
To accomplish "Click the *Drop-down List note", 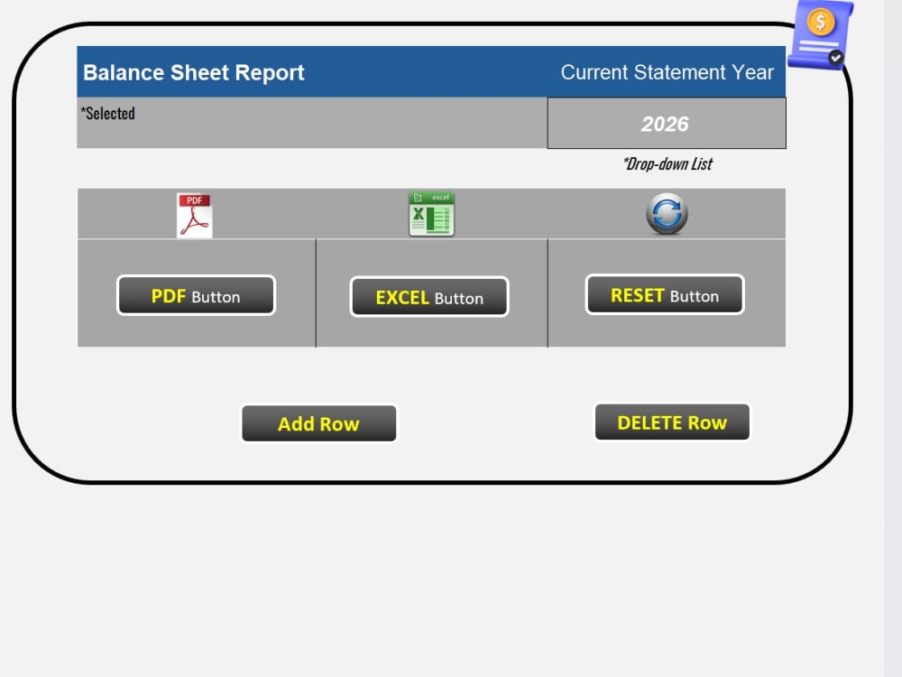I will coord(667,164).
